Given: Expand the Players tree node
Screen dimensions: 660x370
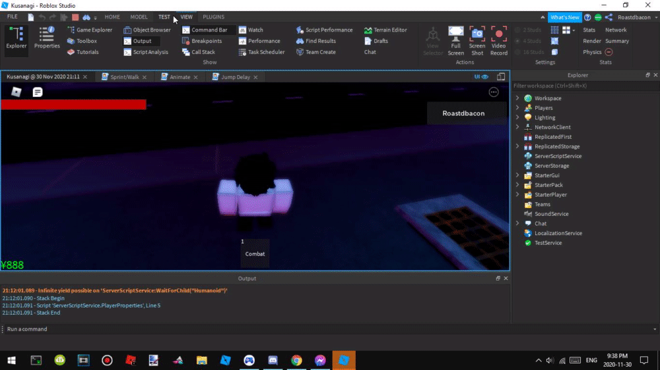Looking at the screenshot, I should (517, 107).
